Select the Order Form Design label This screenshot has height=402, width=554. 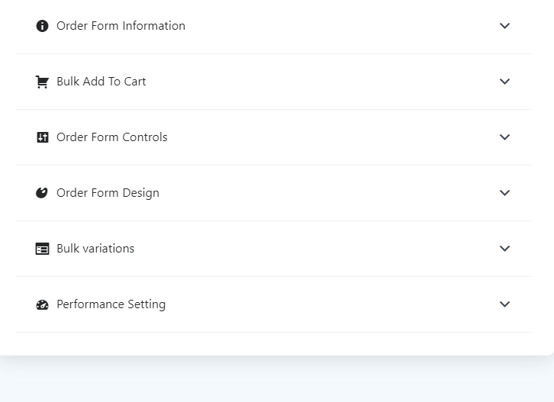[108, 193]
